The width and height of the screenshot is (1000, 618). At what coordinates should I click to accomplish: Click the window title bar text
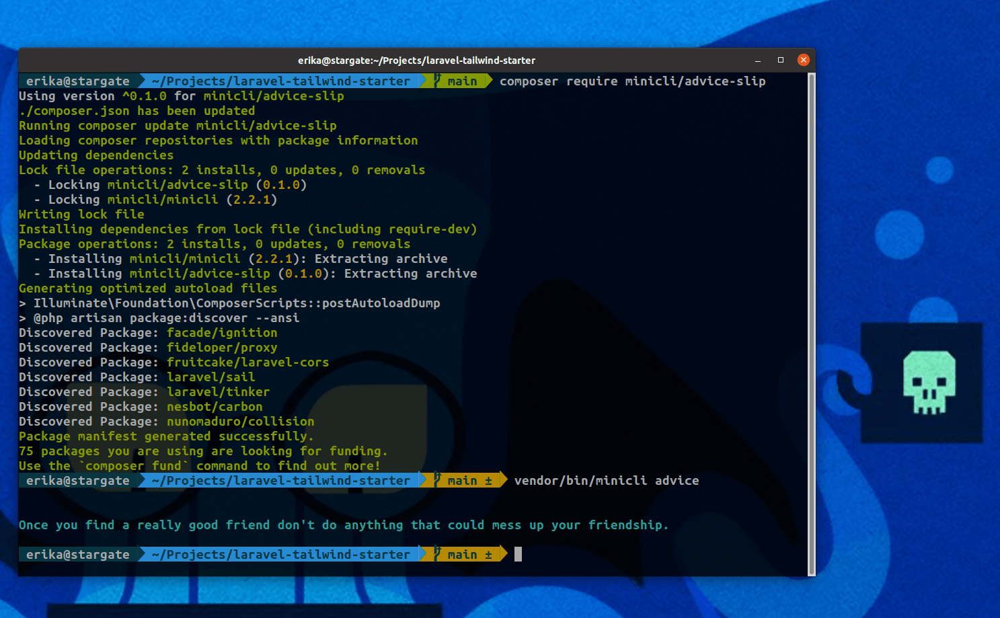417,60
